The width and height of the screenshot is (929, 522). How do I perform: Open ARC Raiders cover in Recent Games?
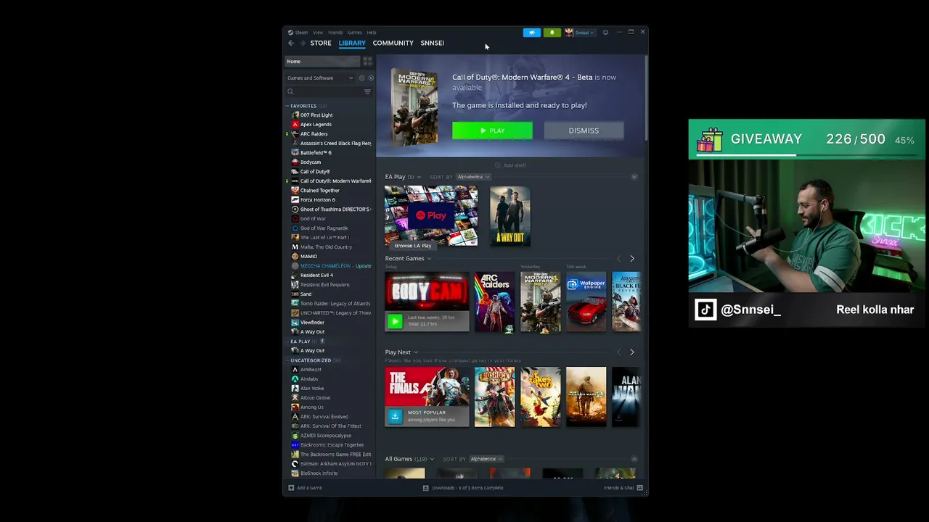(x=494, y=302)
